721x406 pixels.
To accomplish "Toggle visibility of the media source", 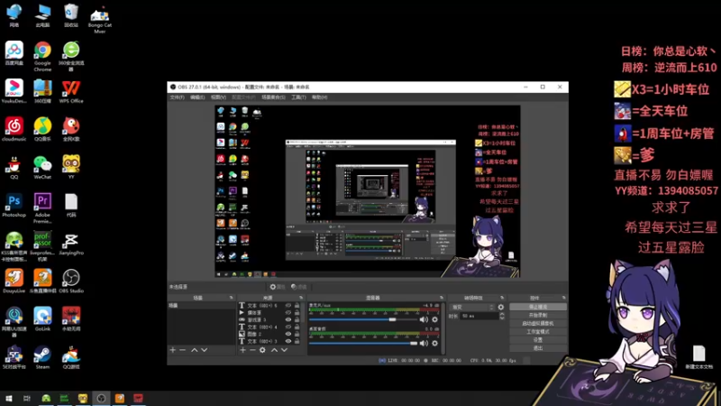I will point(288,312).
